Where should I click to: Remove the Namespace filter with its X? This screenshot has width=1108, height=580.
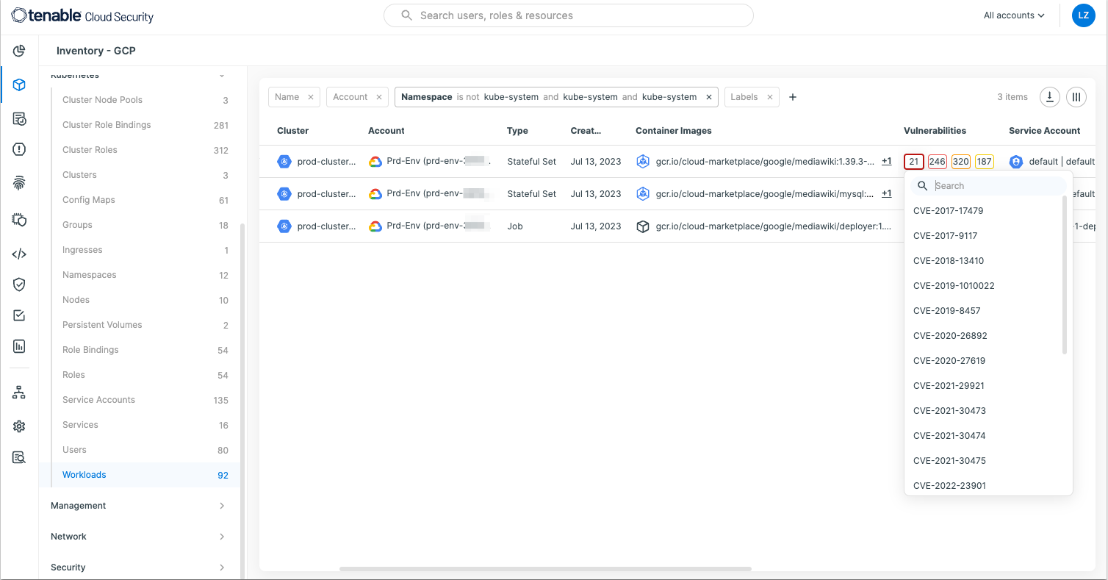(x=709, y=97)
